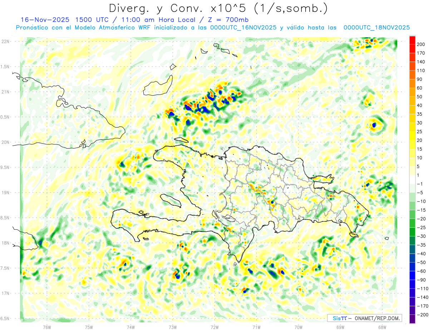Screen dimensions: 429x332
Task: Click the colorbar value '20' in the yellow range
Action: (420, 140)
